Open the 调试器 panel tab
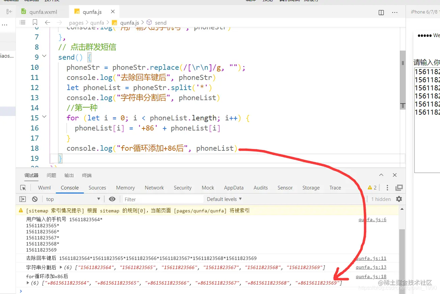 [31, 175]
